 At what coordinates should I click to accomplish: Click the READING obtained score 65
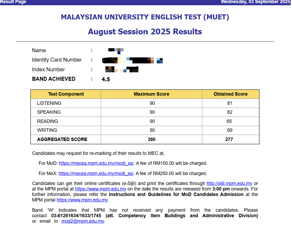(229, 121)
